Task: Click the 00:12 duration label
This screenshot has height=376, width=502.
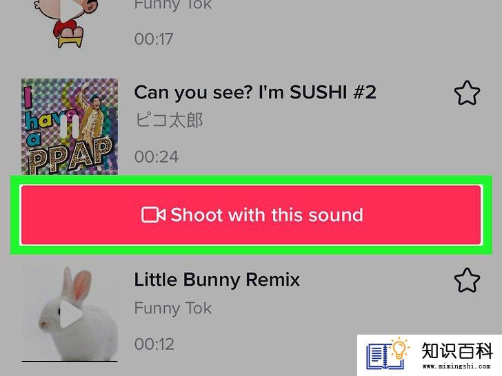Action: 154,344
